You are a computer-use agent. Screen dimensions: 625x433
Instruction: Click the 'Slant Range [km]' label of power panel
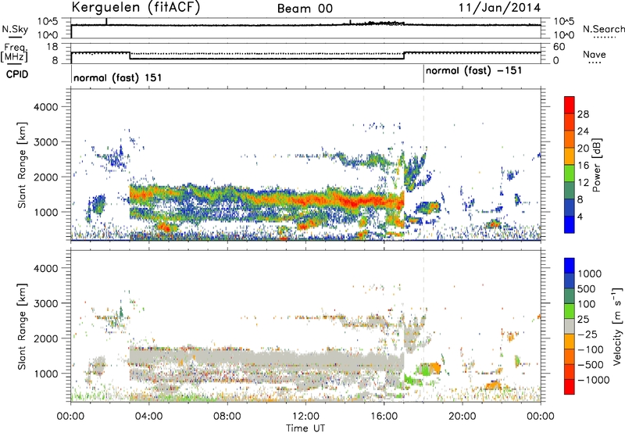pyautogui.click(x=22, y=165)
